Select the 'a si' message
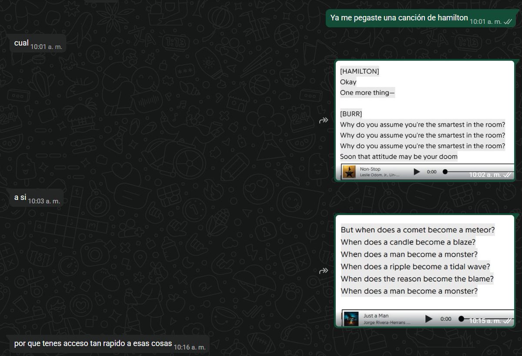 pyautogui.click(x=37, y=198)
